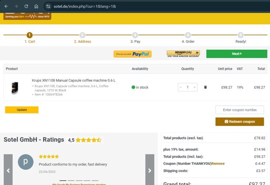Open the browser home page
Image resolution: width=270 pixels, height=185 pixels.
coord(36,6)
